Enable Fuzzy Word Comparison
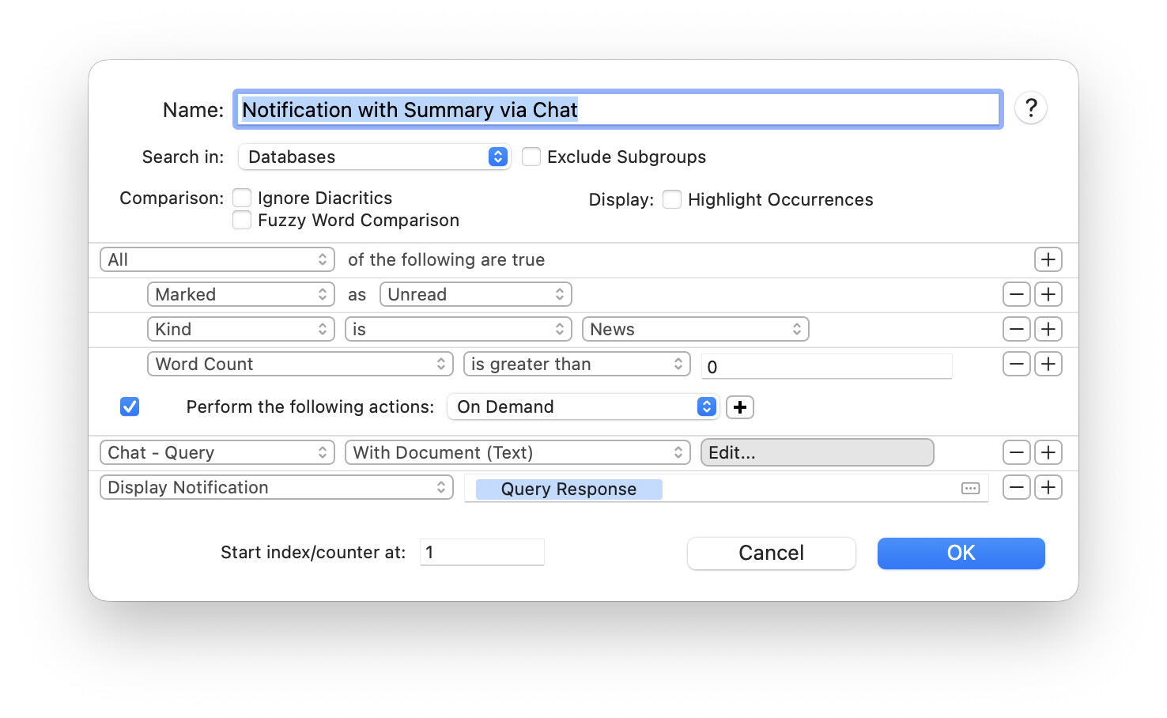The image size is (1167, 718). (242, 220)
